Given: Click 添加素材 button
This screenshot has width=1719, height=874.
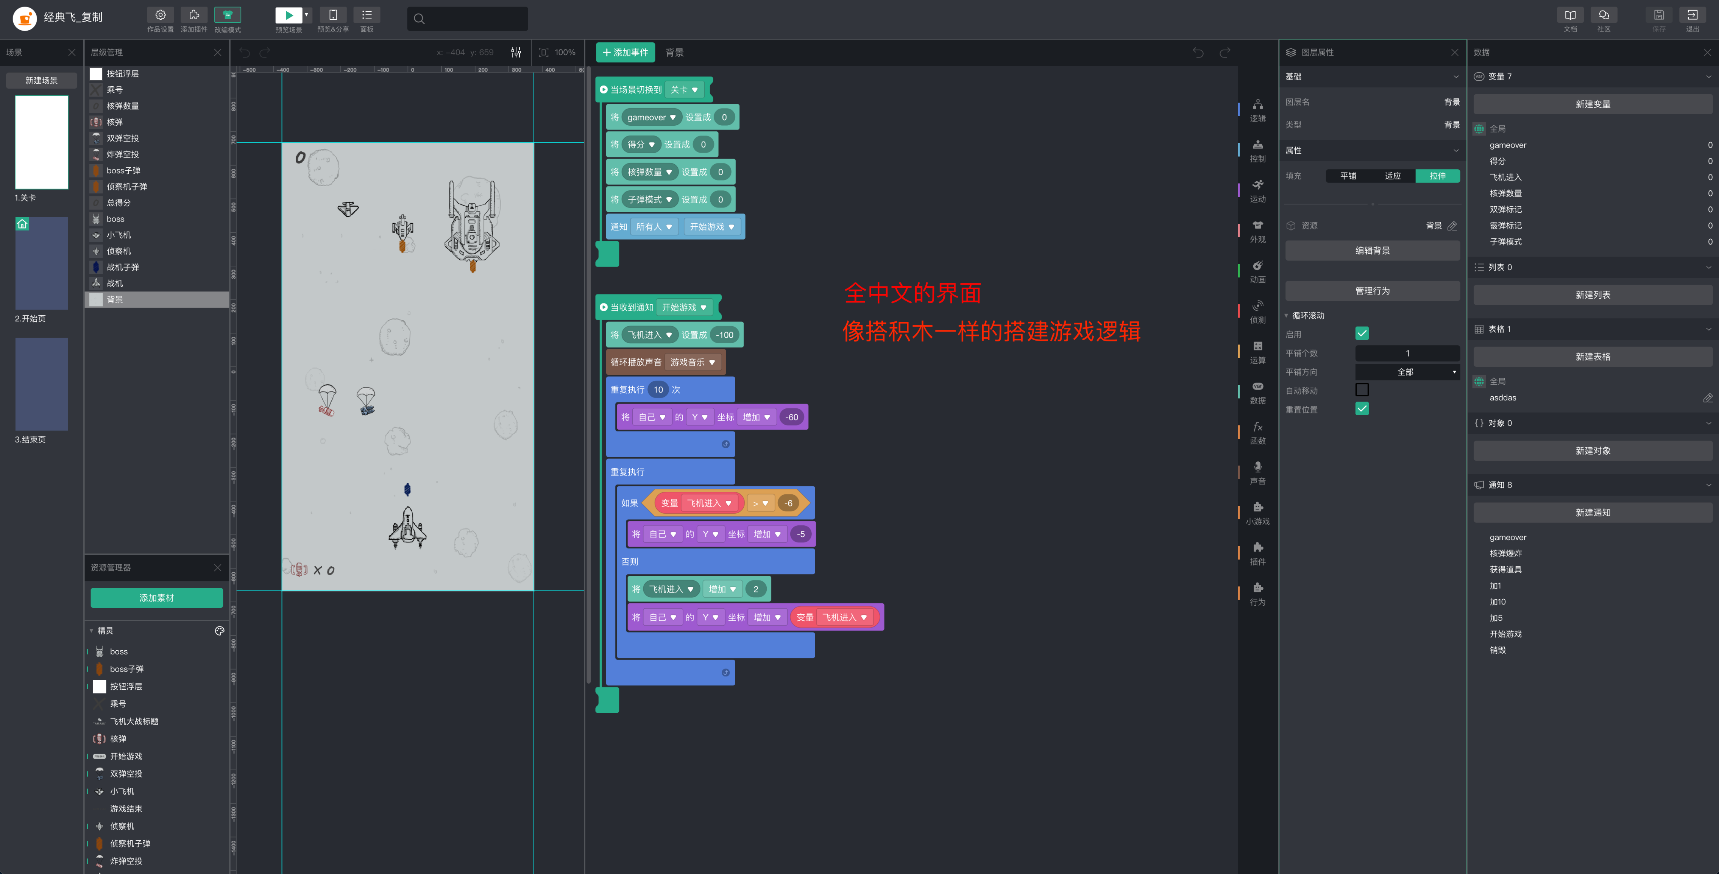Looking at the screenshot, I should coord(157,598).
